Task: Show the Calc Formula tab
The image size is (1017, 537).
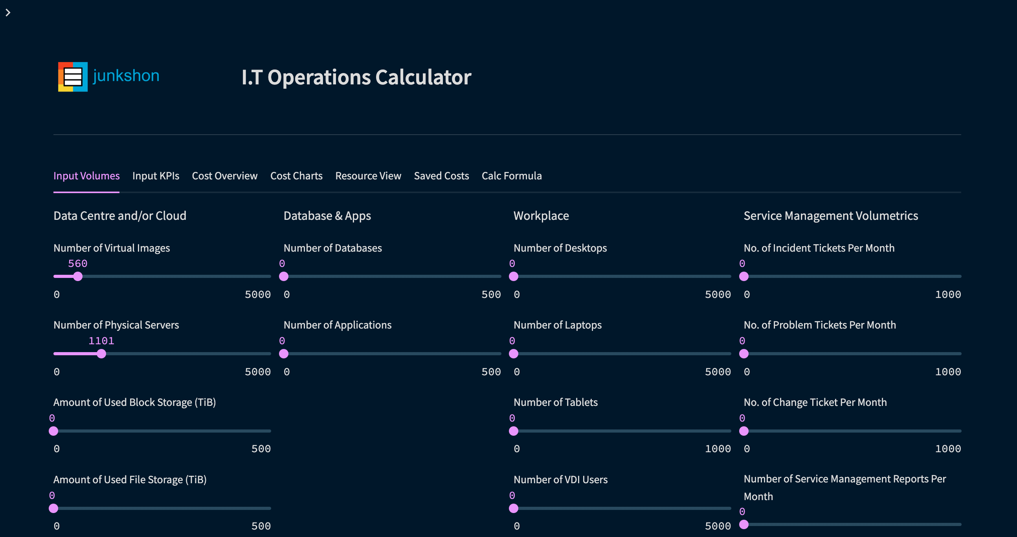Action: [511, 176]
